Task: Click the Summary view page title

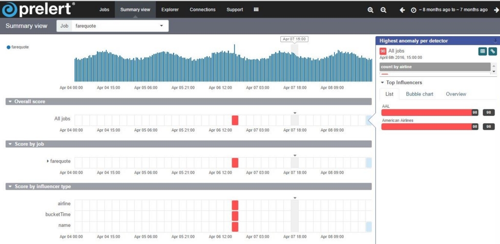Action: pyautogui.click(x=26, y=26)
